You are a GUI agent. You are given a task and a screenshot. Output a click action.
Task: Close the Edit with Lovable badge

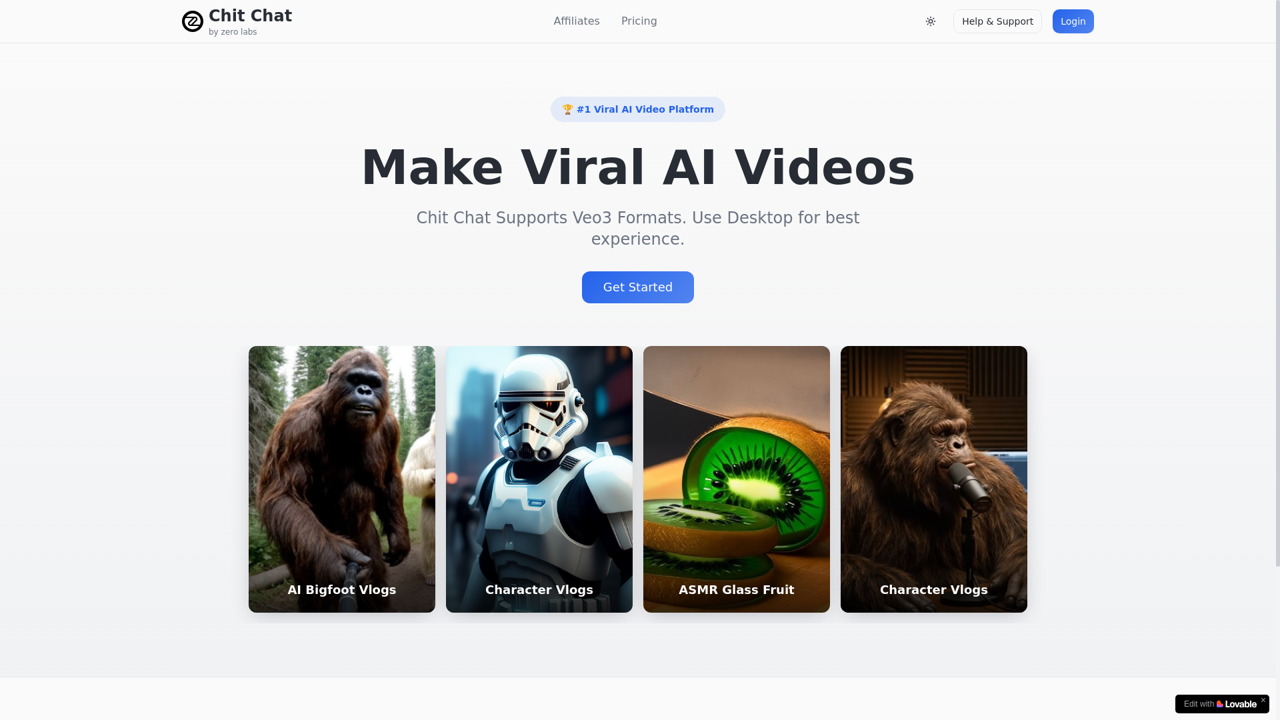pos(1263,700)
